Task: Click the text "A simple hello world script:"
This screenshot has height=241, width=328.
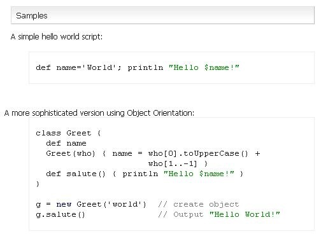Action: coord(57,37)
